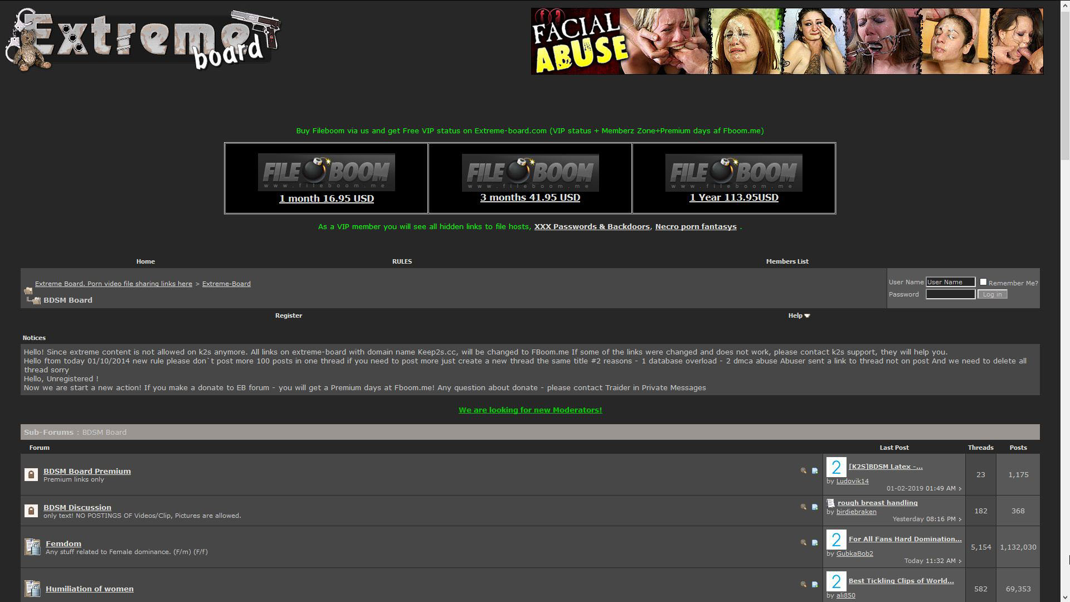Click feed icon in BDSM Discussion row
Image resolution: width=1070 pixels, height=602 pixels.
pyautogui.click(x=815, y=507)
